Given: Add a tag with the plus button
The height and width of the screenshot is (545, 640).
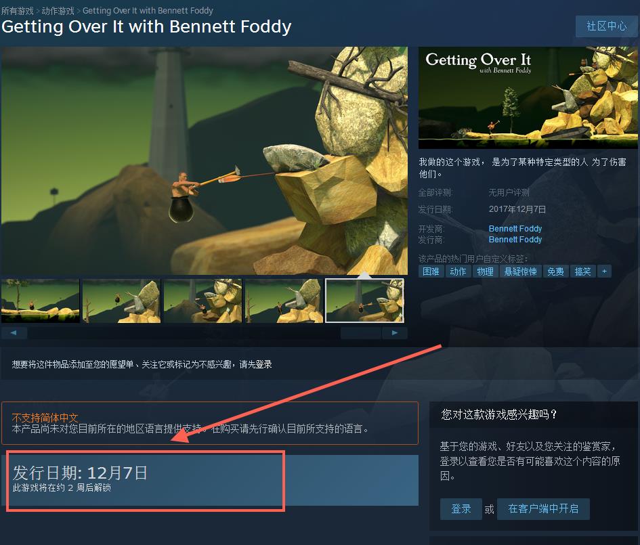Looking at the screenshot, I should click(x=604, y=271).
